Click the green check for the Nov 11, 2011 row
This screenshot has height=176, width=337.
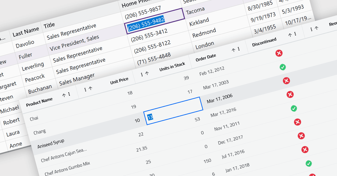[x=294, y=108]
